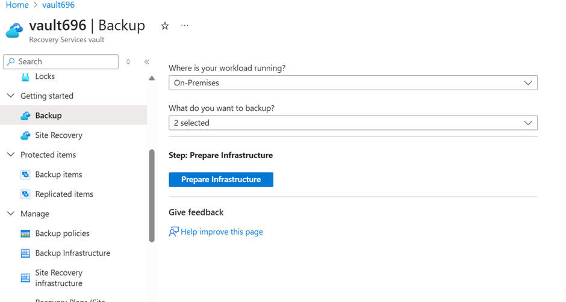Click the Backup cloud icon in sidebar
Viewport: 566px width, 302px height.
(25, 116)
